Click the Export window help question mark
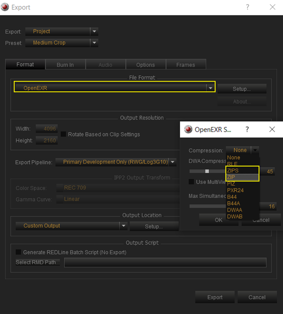The height and width of the screenshot is (314, 283). [248, 7]
